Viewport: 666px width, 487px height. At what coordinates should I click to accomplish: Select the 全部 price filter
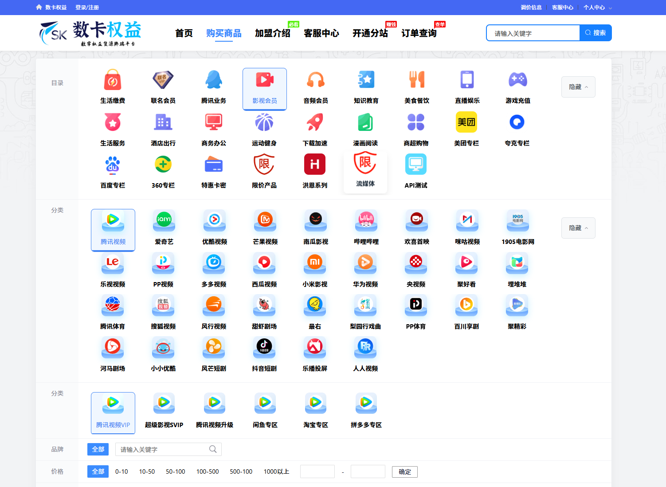[x=98, y=471]
